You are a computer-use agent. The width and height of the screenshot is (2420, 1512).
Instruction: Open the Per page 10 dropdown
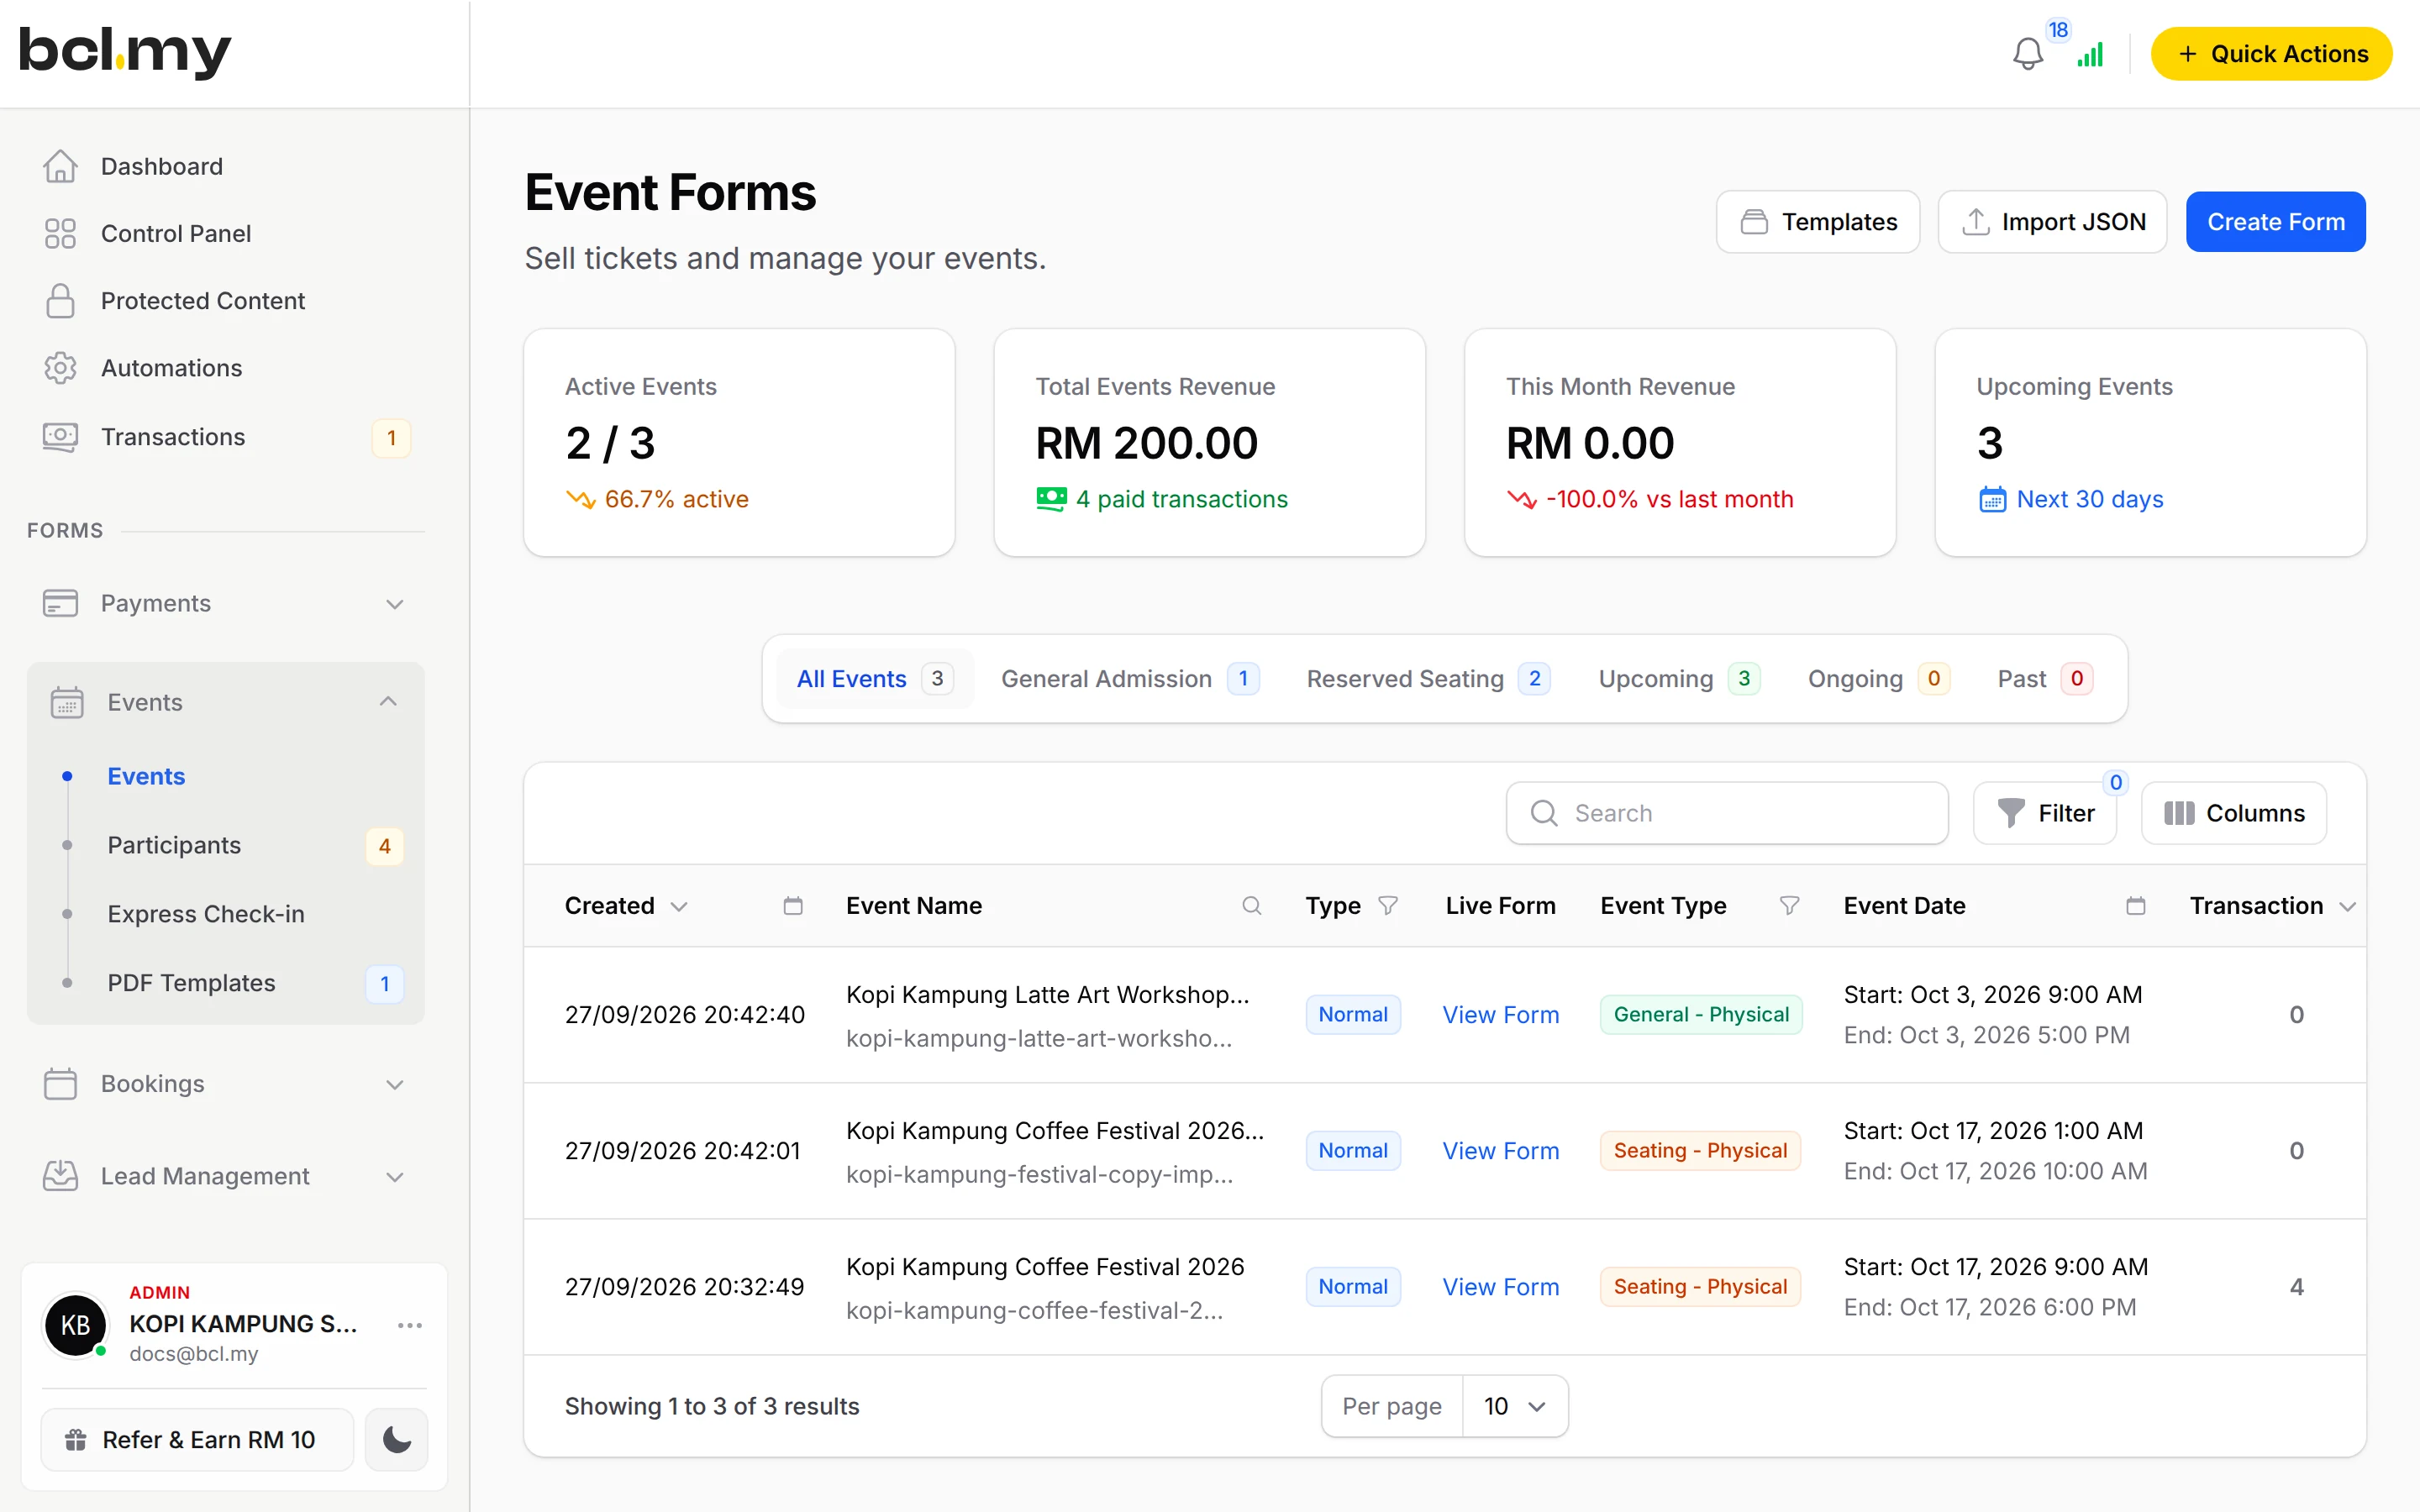pos(1514,1406)
